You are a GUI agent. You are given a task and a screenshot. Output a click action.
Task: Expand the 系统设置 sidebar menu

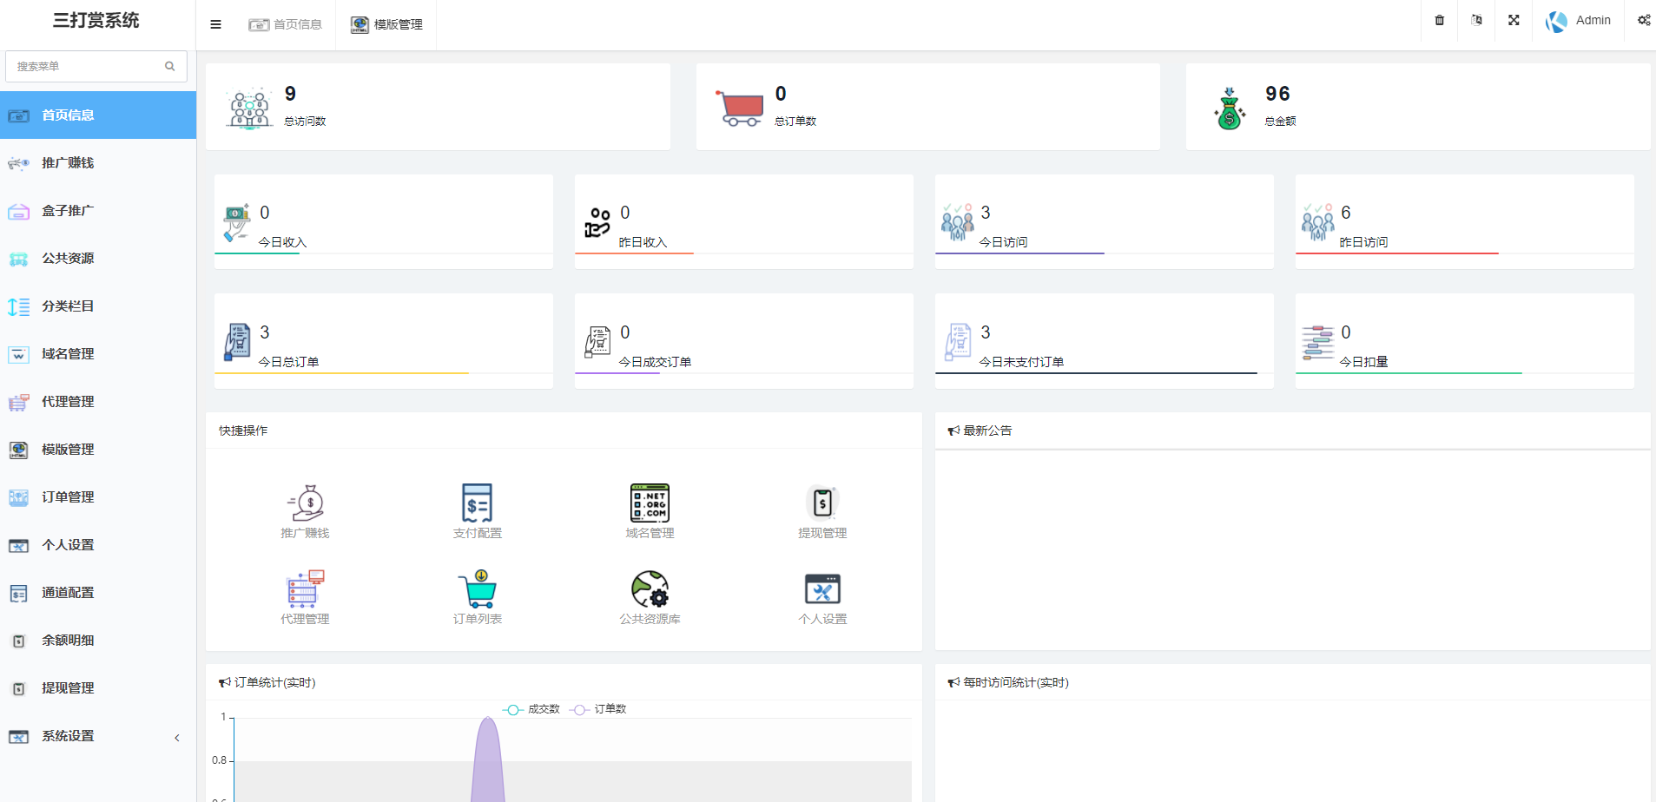pyautogui.click(x=97, y=736)
